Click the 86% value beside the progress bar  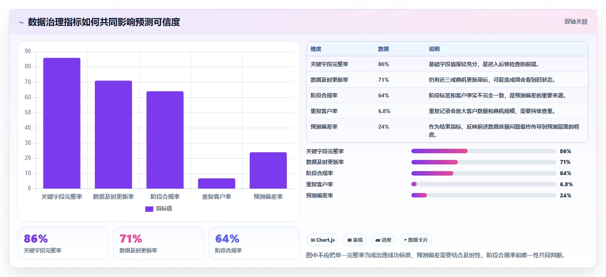(x=565, y=151)
